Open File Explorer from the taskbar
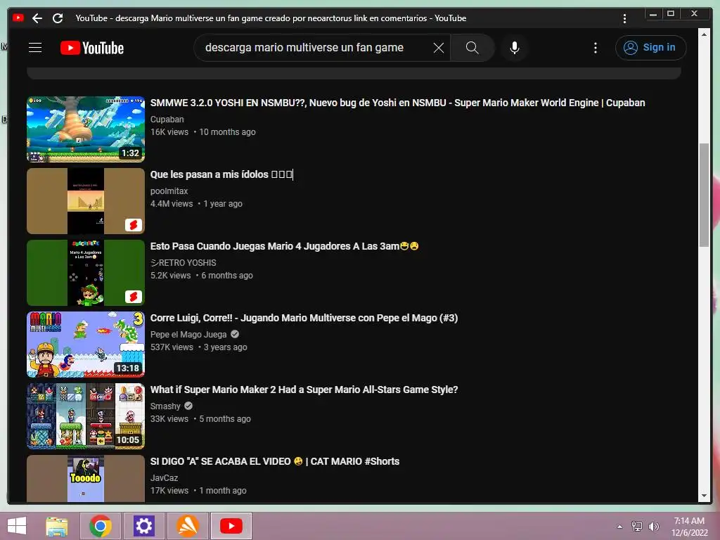 click(57, 526)
